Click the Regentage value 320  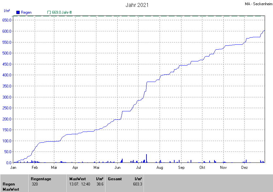(35, 184)
